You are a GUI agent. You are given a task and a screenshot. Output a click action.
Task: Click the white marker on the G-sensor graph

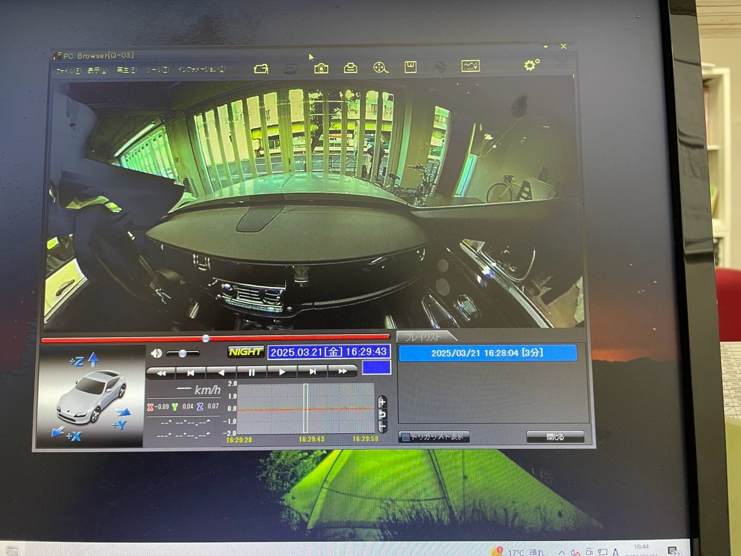(305, 408)
